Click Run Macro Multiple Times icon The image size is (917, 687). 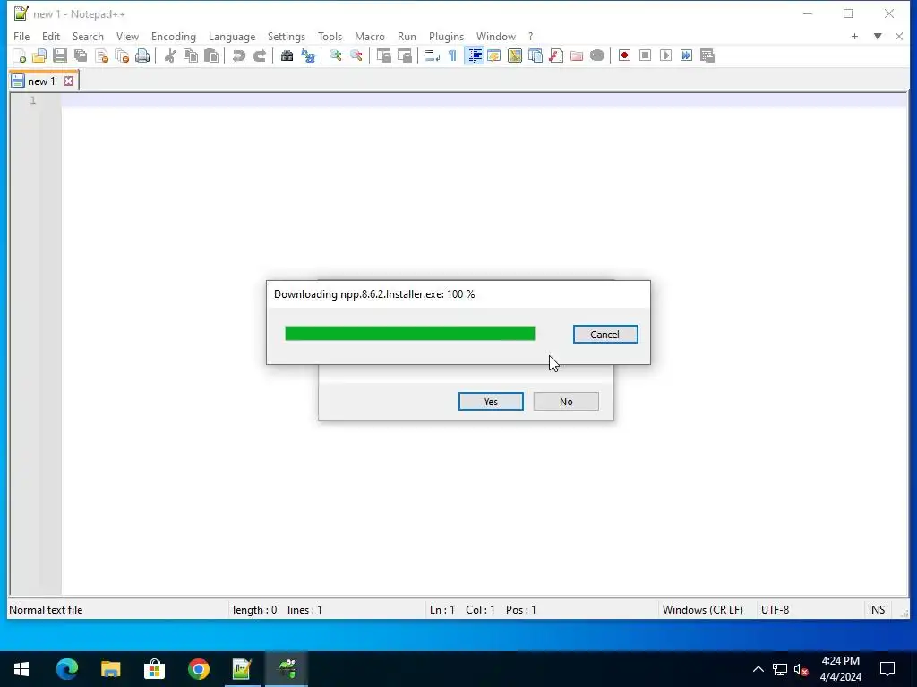point(687,55)
